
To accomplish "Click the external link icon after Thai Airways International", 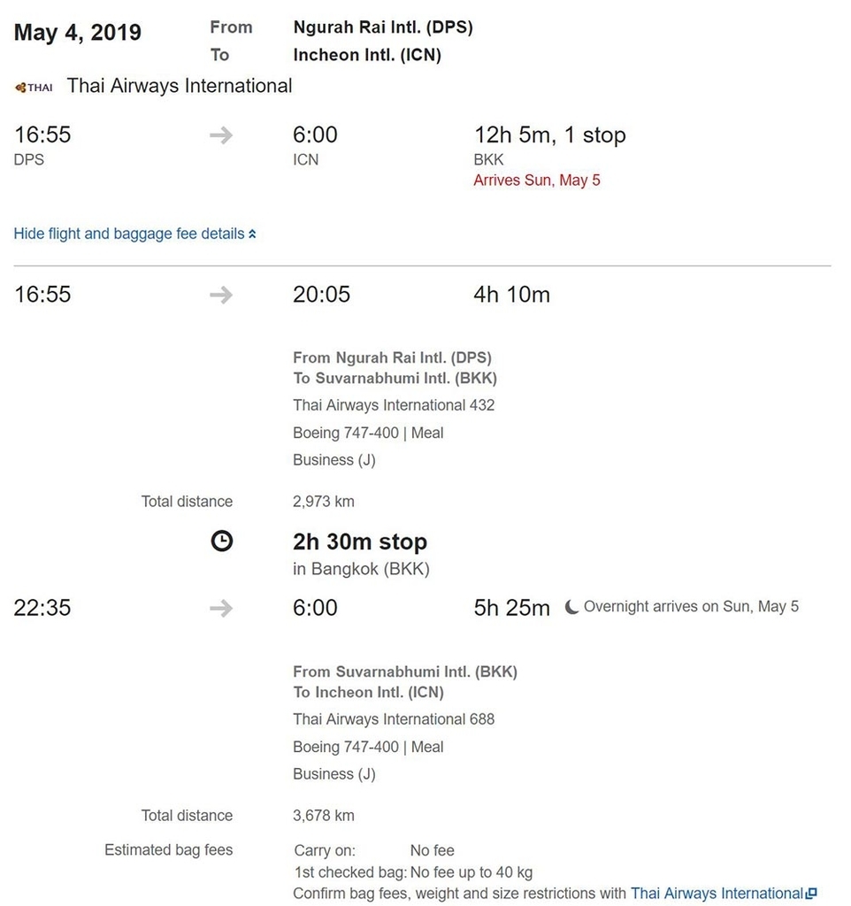I will (x=811, y=894).
